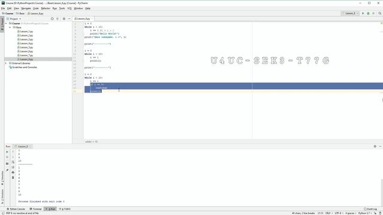This screenshot has width=383, height=215.
Task: Click the stop square in the Run panel
Action: pos(7,157)
